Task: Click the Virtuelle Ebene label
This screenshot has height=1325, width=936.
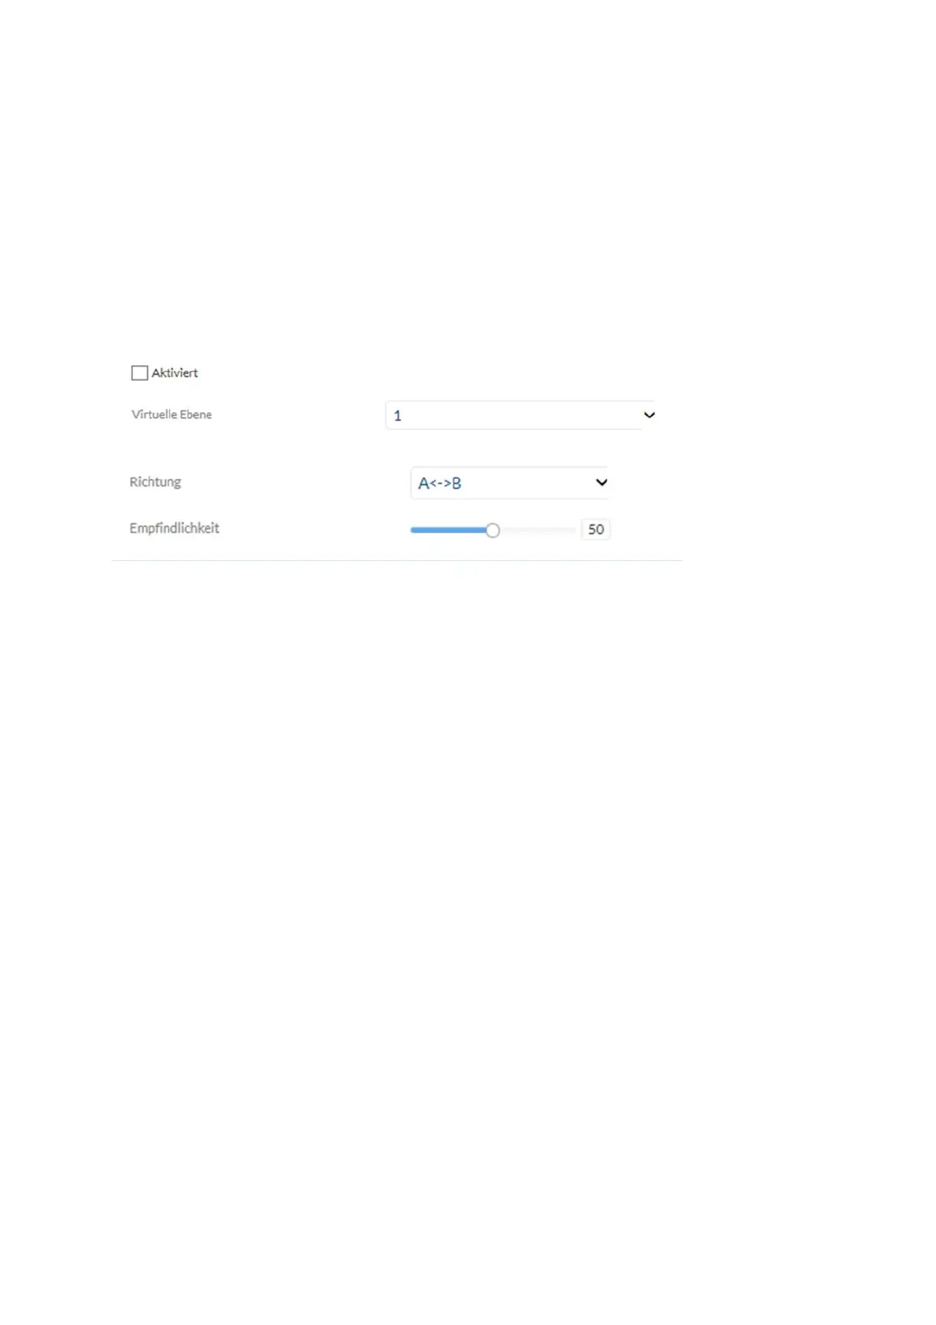Action: [171, 415]
